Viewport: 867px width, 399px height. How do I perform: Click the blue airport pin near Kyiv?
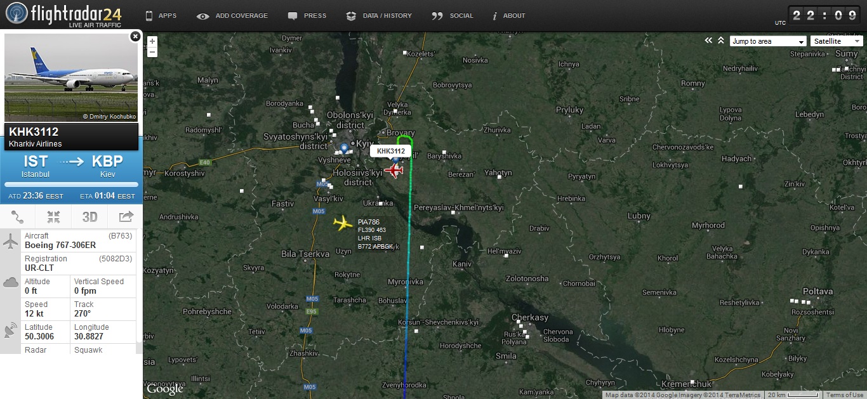[x=344, y=148]
